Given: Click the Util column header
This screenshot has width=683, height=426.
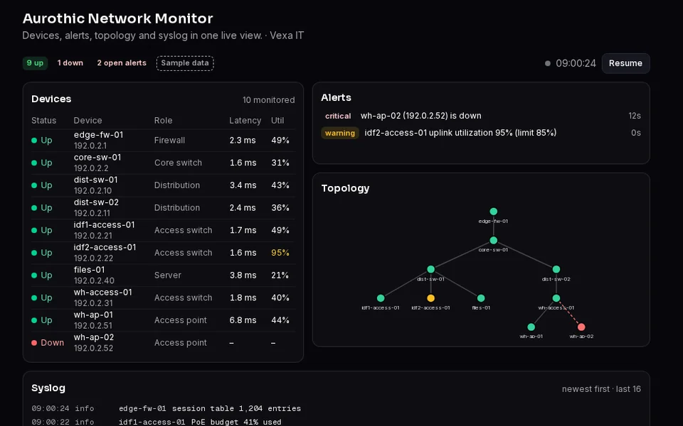Looking at the screenshot, I should [277, 121].
